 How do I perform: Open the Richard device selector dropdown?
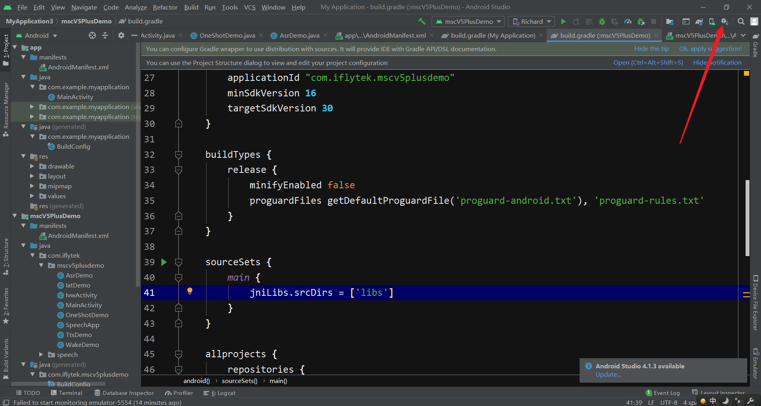coord(531,21)
